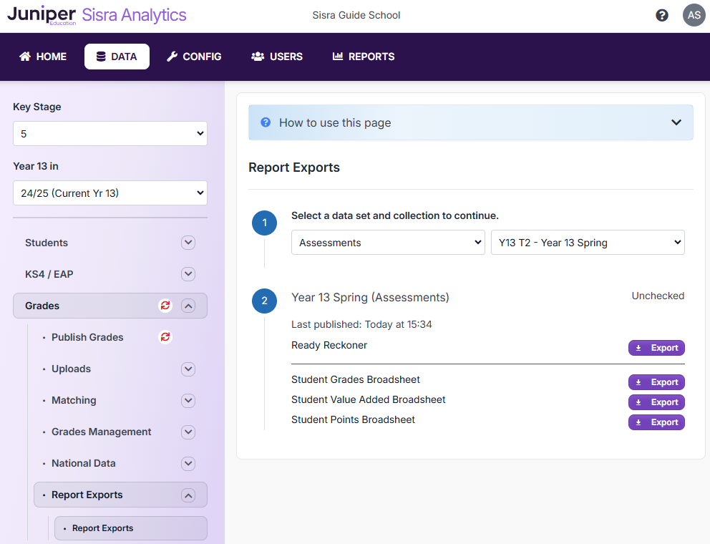Export the Student Value Added Broadsheet
The image size is (710, 544).
pos(656,402)
